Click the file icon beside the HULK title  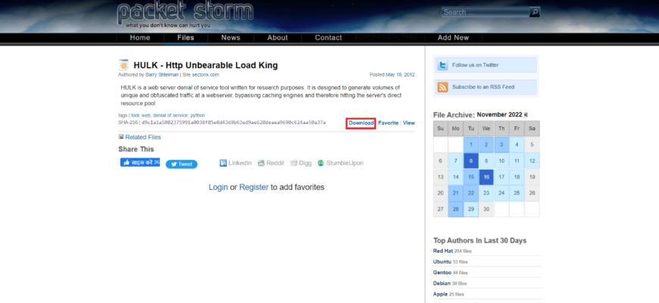123,65
